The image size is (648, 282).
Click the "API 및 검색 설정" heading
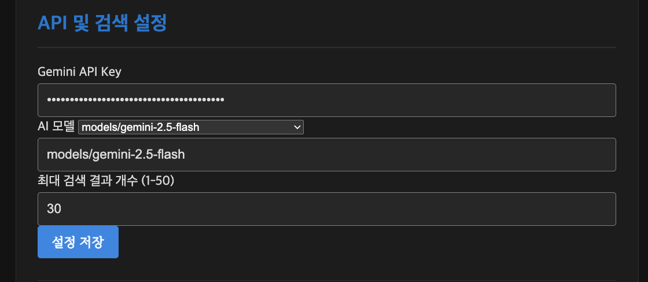[102, 23]
